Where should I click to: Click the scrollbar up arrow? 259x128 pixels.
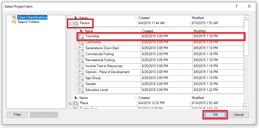click(246, 18)
